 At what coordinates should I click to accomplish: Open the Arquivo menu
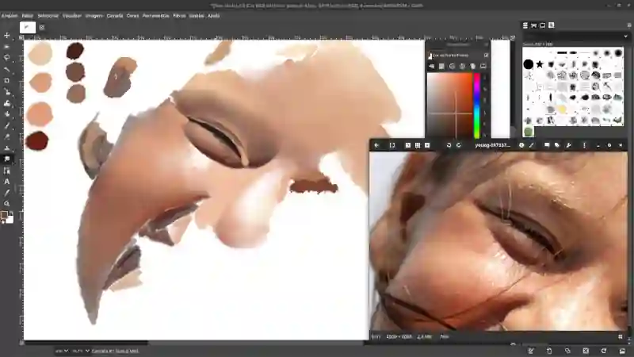pyautogui.click(x=10, y=16)
